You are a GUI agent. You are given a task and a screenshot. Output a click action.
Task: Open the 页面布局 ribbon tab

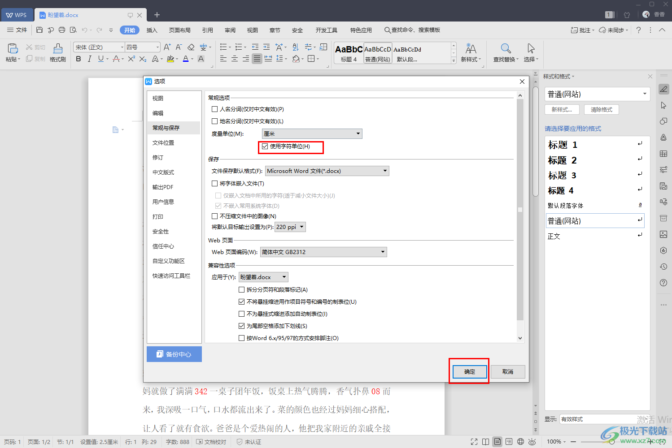(x=180, y=30)
